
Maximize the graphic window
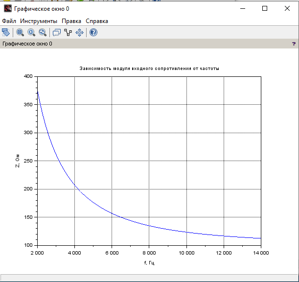click(265, 8)
